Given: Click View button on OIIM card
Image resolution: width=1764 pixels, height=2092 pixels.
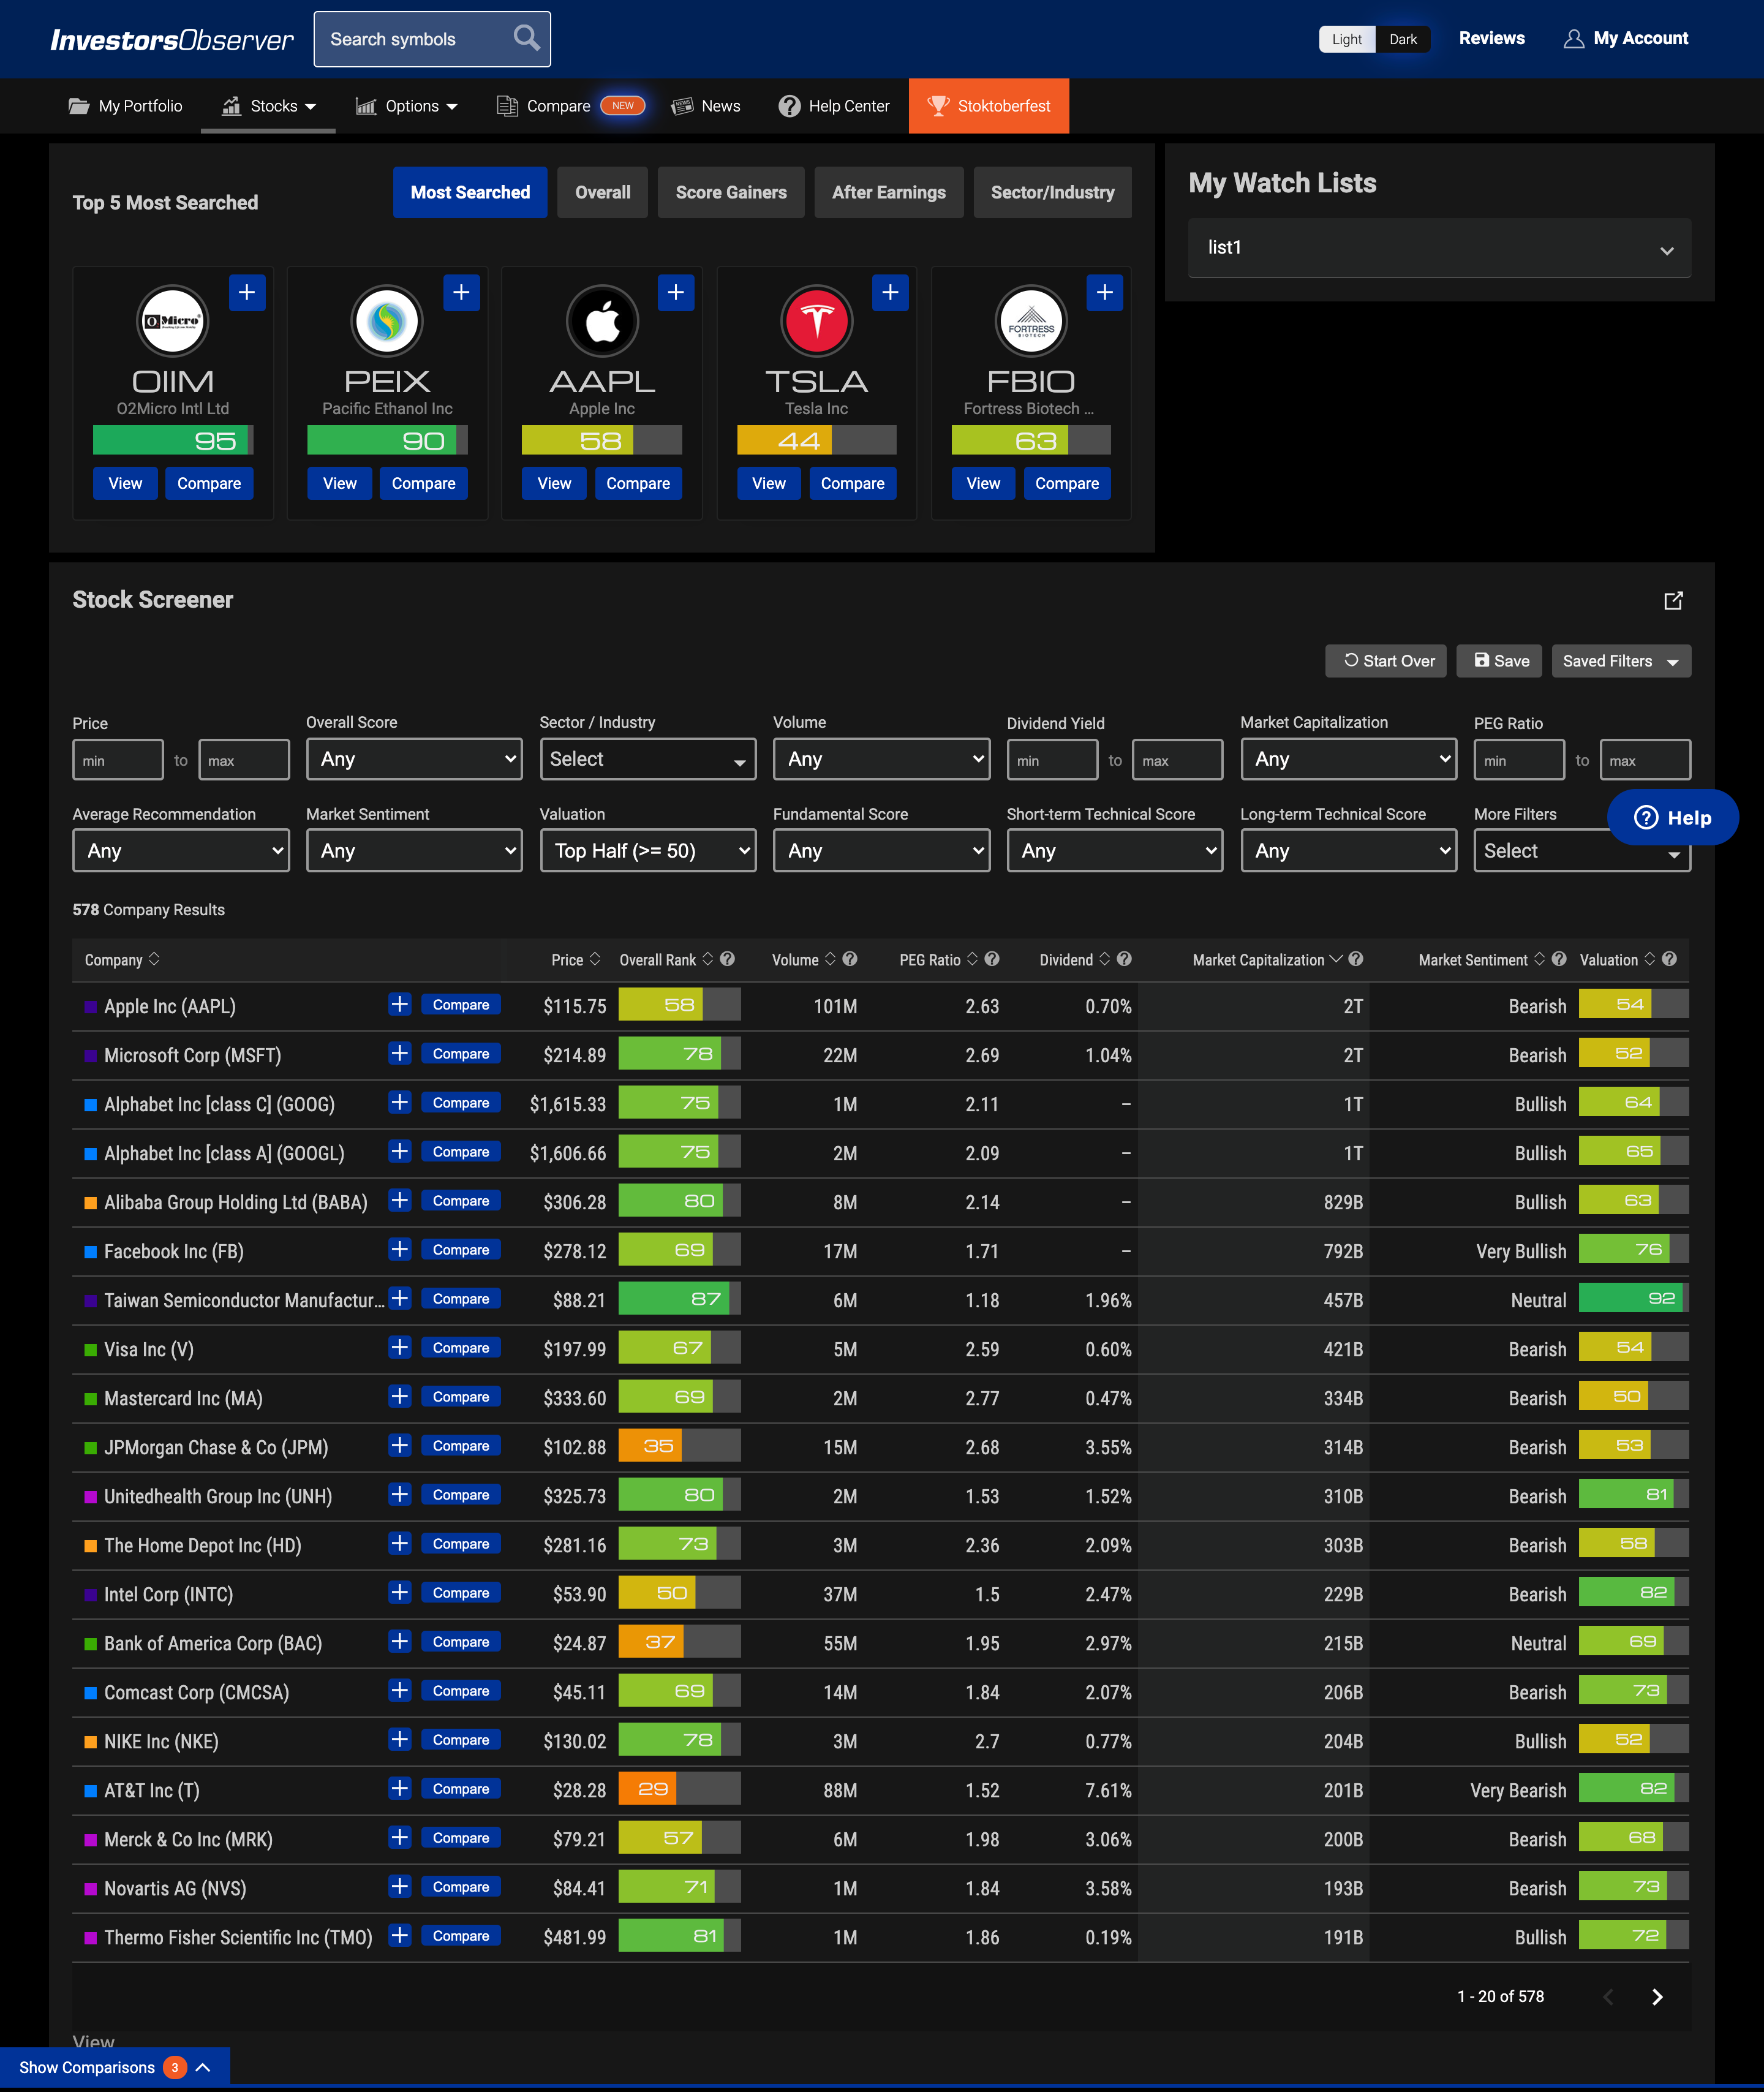Looking at the screenshot, I should (x=125, y=483).
